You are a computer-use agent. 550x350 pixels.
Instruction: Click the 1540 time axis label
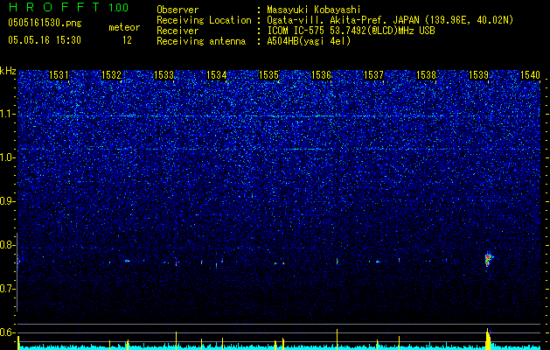[x=530, y=74]
